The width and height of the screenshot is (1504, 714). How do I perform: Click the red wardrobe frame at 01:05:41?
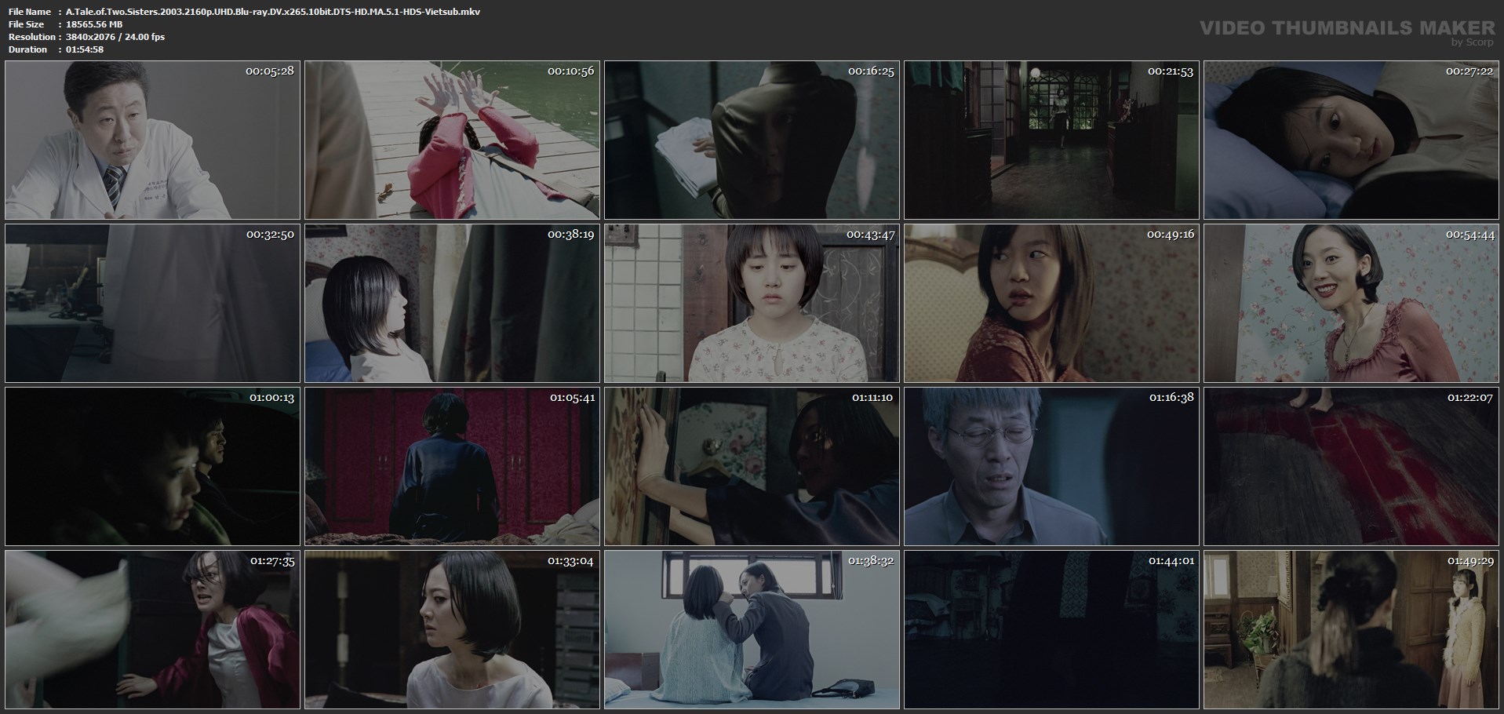coord(452,466)
